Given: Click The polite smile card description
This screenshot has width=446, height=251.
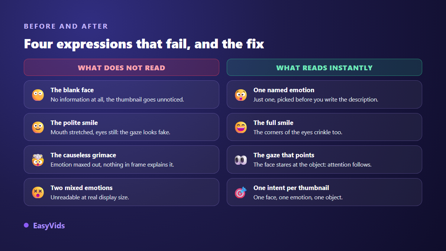Looking at the screenshot, I should [x=110, y=132].
